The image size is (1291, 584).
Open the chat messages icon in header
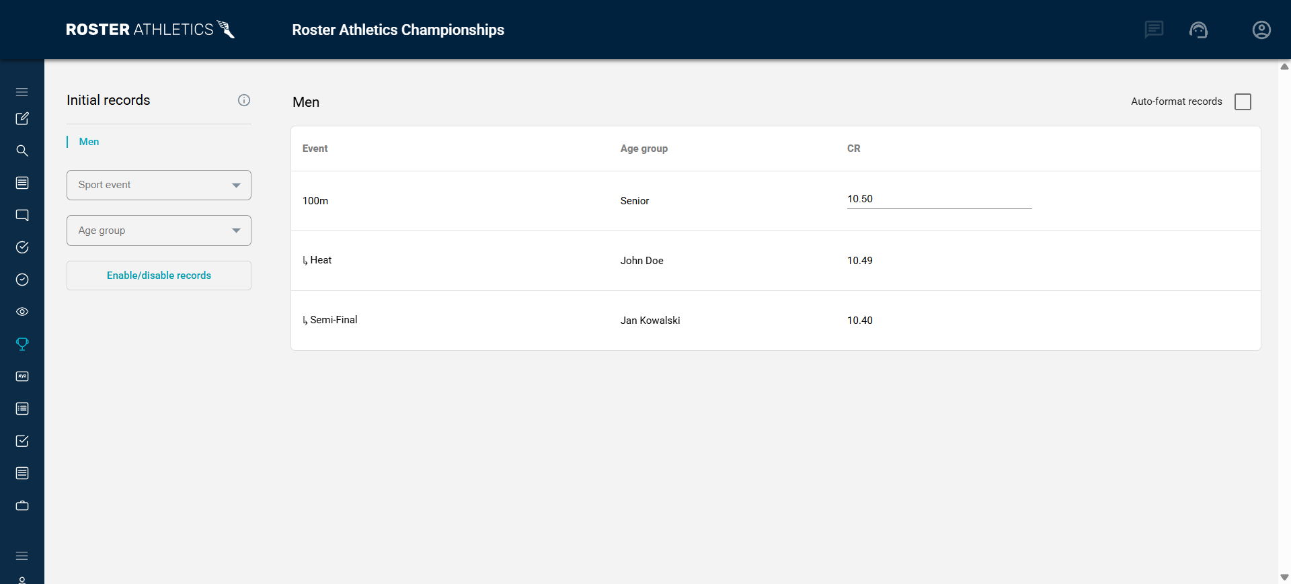click(1154, 30)
